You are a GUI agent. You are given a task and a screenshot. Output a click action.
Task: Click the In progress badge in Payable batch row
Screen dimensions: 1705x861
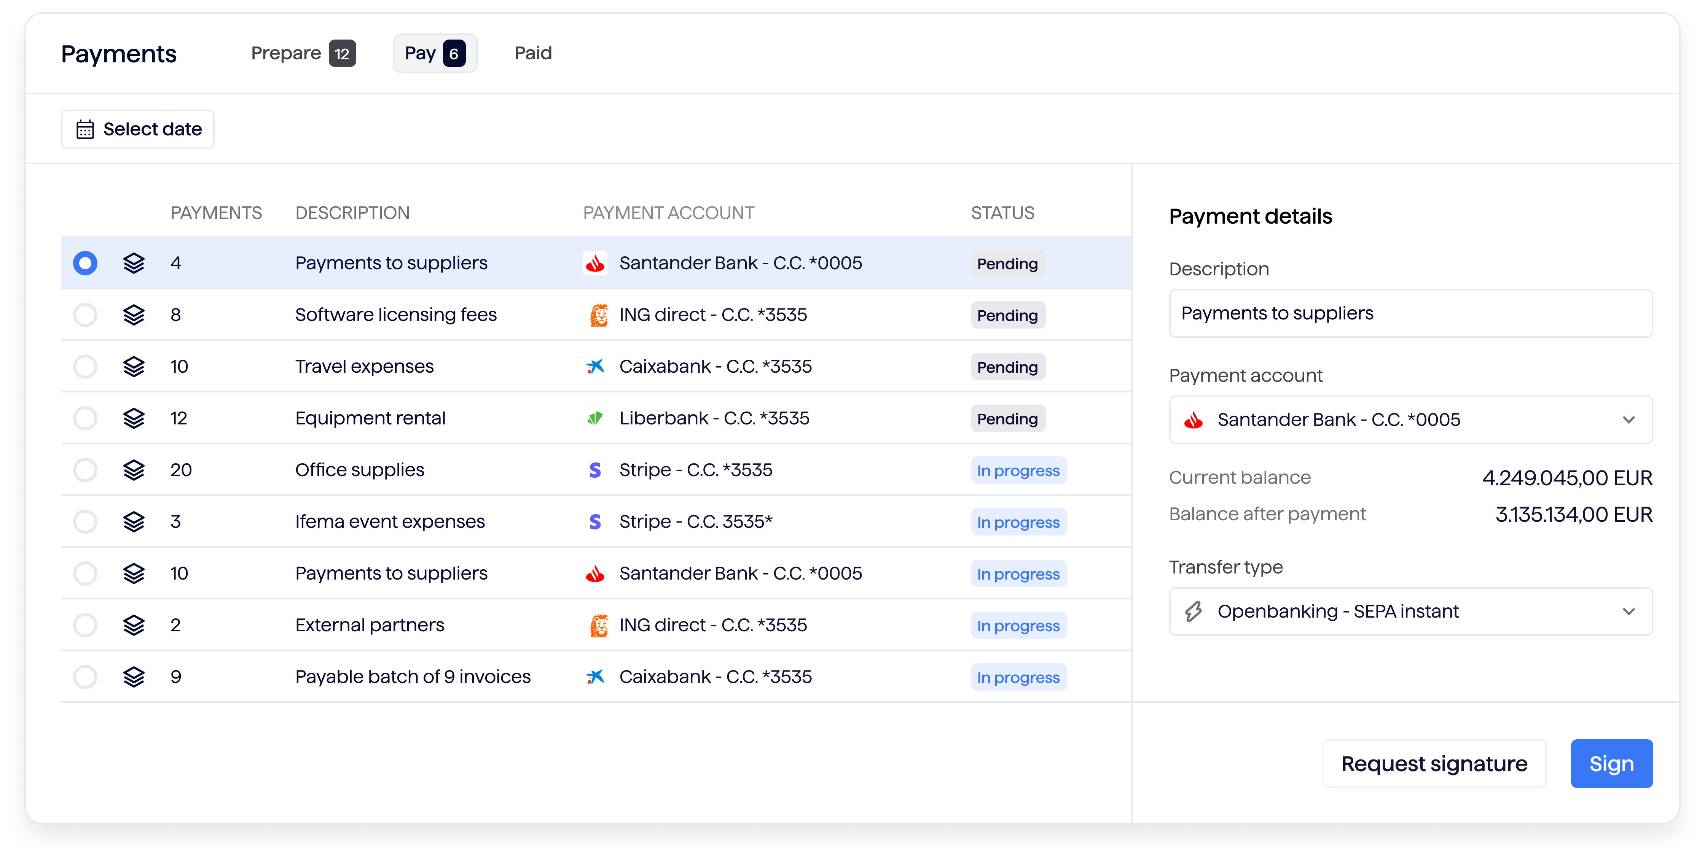click(1018, 677)
